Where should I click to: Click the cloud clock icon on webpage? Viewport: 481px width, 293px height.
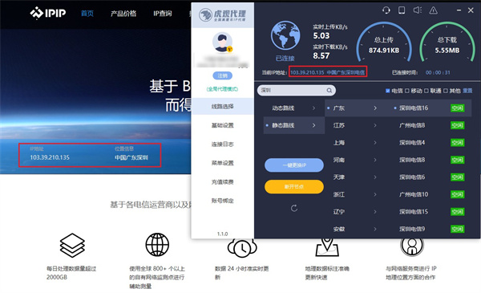242,247
